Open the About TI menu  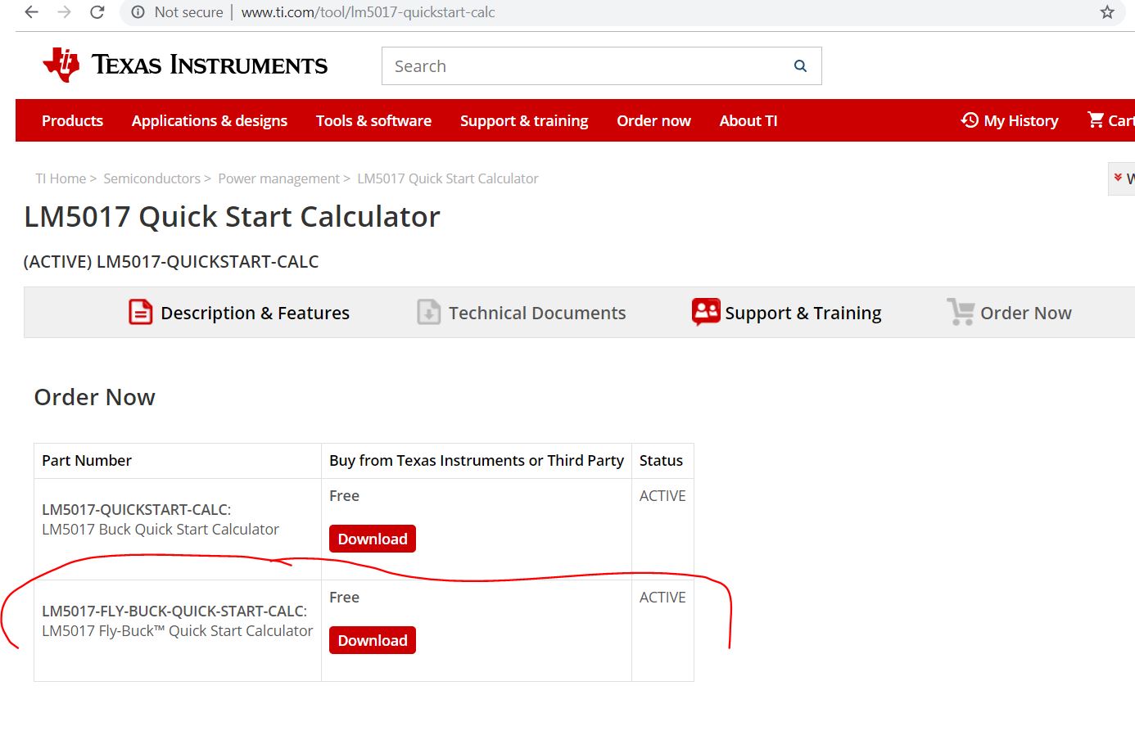pos(748,120)
